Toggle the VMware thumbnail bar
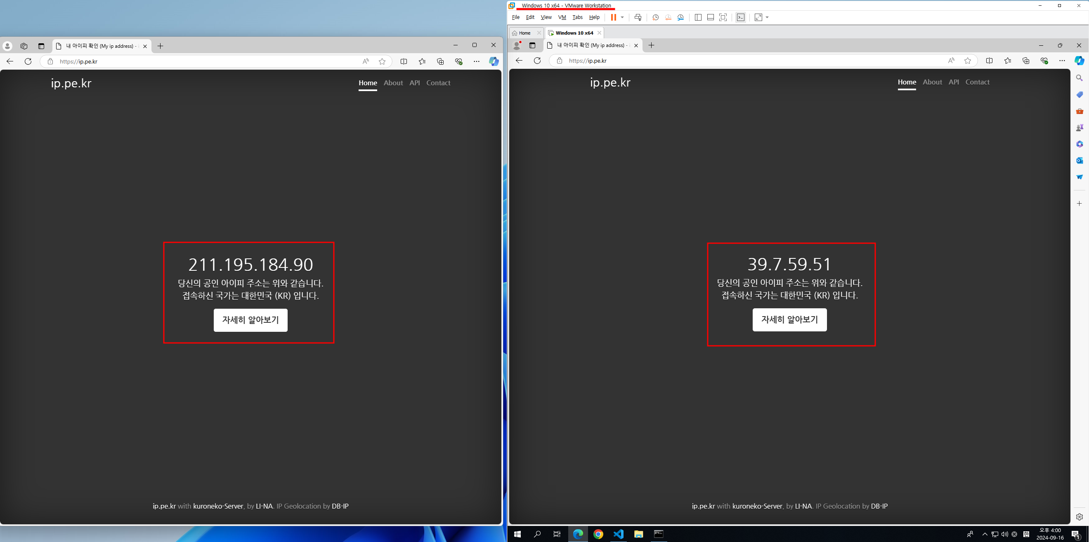 pos(711,17)
